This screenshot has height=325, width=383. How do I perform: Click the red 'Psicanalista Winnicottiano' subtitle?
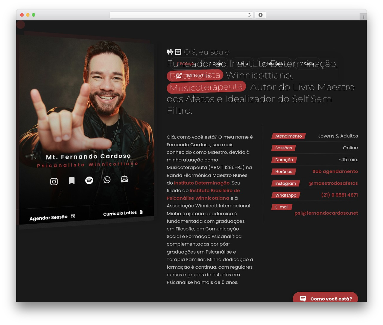tap(88, 165)
